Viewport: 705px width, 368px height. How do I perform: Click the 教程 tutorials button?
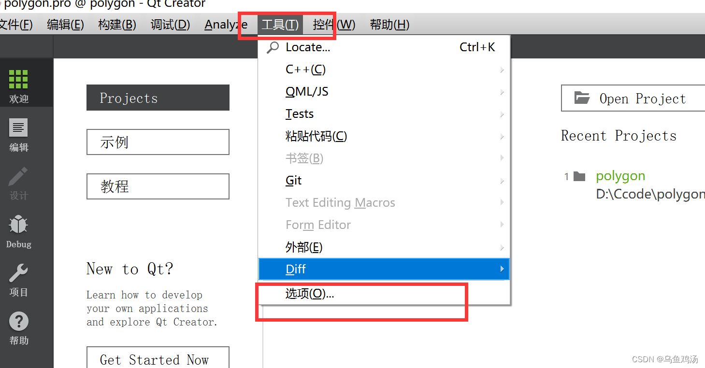(158, 186)
